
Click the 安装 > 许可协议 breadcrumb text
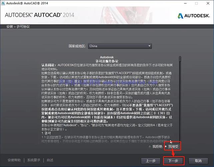(18, 26)
